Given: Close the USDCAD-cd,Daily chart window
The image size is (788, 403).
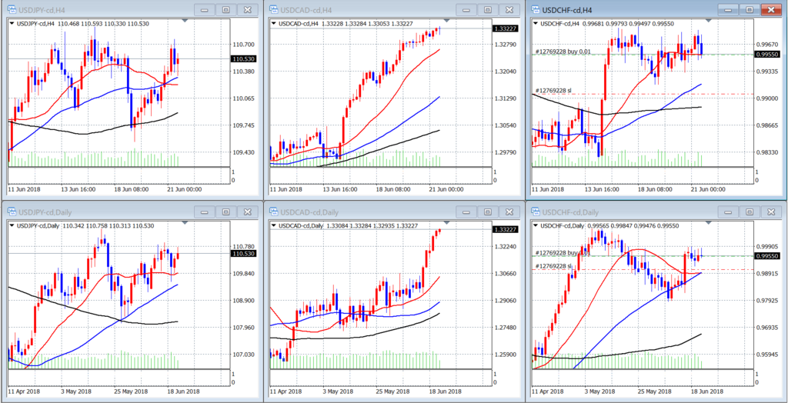Looking at the screenshot, I should pyautogui.click(x=508, y=211).
